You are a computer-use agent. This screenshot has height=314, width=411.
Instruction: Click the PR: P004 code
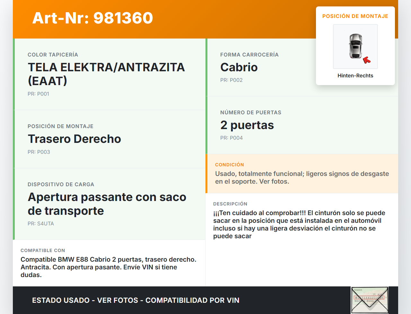coord(231,138)
